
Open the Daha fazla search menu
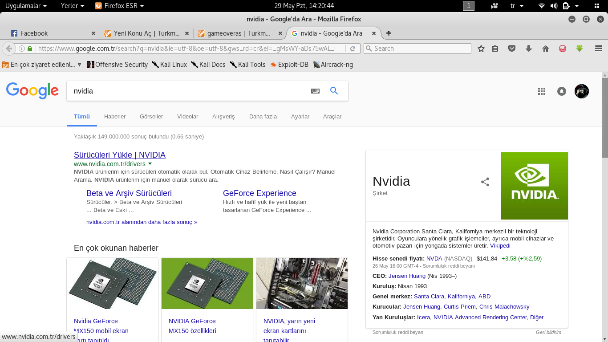(x=263, y=117)
